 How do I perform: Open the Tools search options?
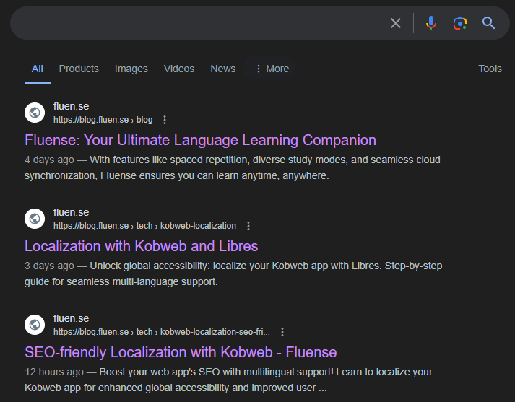(490, 69)
